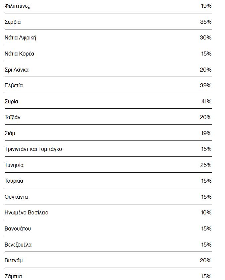Click the Ουγκάντα entry
Screen dimensions: 225x280
tap(16, 197)
